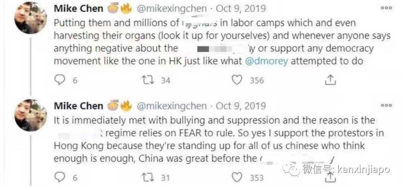Share the tweet supporting Hong Kong protestors
403x188 pixels.
331,178
